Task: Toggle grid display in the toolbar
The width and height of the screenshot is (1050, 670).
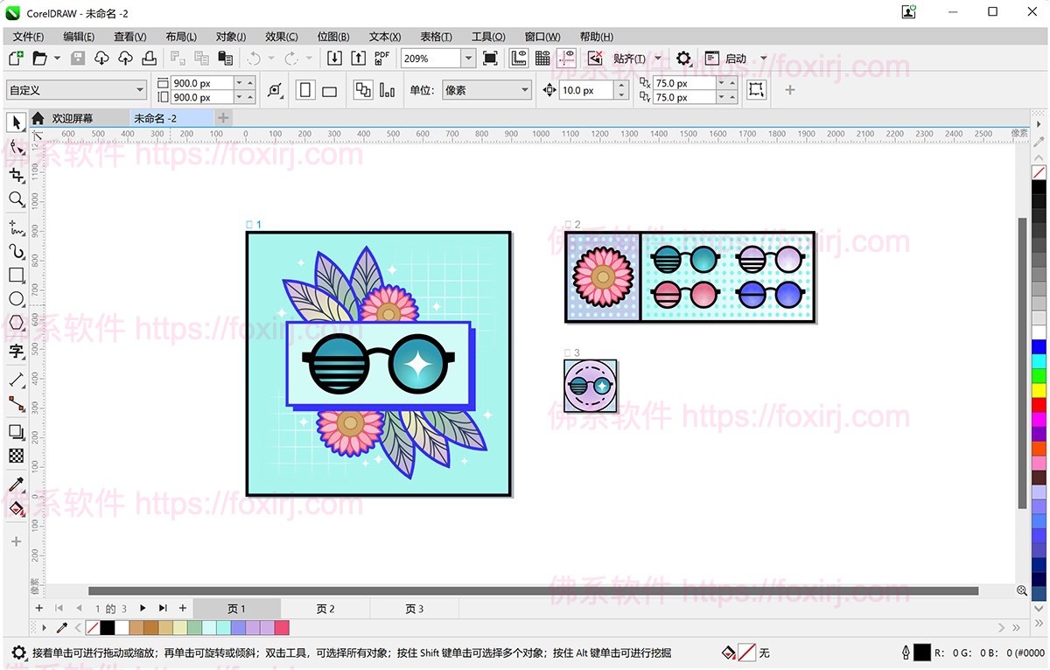Action: pos(542,59)
